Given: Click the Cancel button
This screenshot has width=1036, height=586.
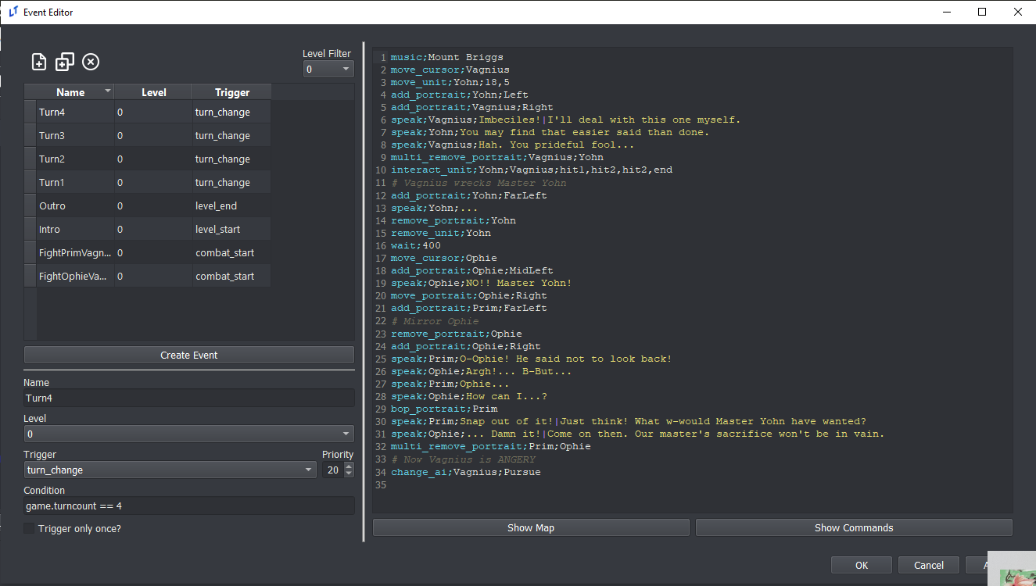Looking at the screenshot, I should click(929, 565).
